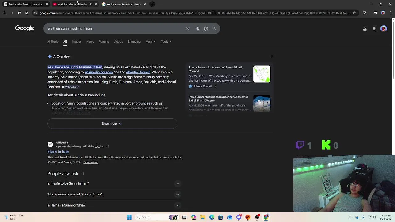Expand 'Is Hamas a Sunni or Shia?'
Image resolution: width=395 pixels, height=222 pixels.
point(114,205)
